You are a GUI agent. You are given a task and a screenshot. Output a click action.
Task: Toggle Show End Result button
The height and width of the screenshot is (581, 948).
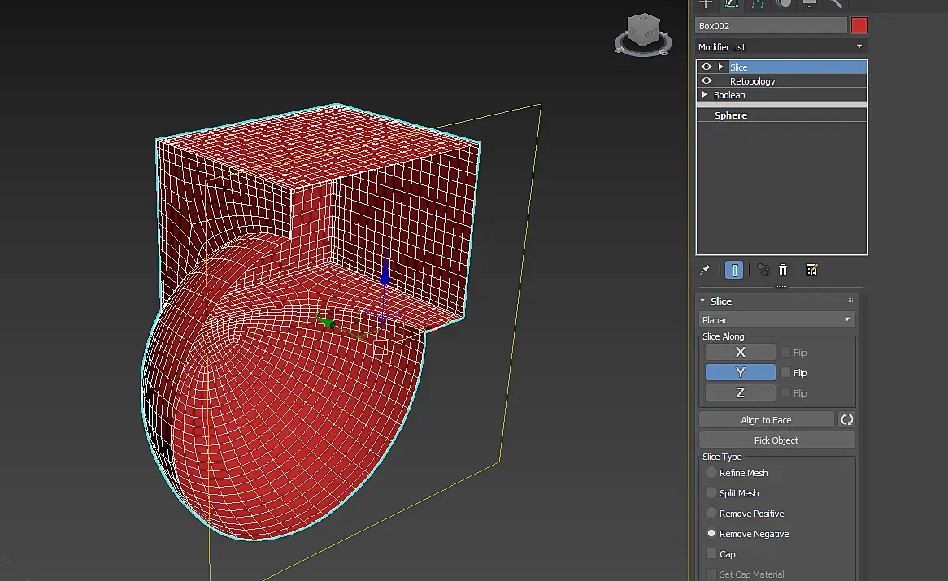pyautogui.click(x=735, y=270)
